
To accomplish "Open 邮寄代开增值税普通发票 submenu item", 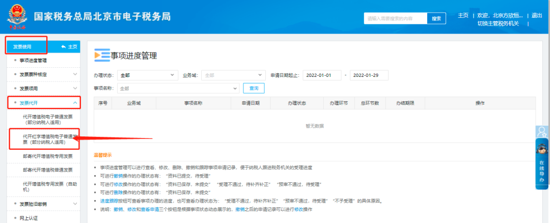I will [x=48, y=170].
